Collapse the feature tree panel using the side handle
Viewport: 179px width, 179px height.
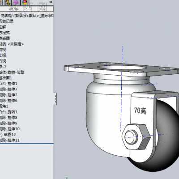[55, 99]
